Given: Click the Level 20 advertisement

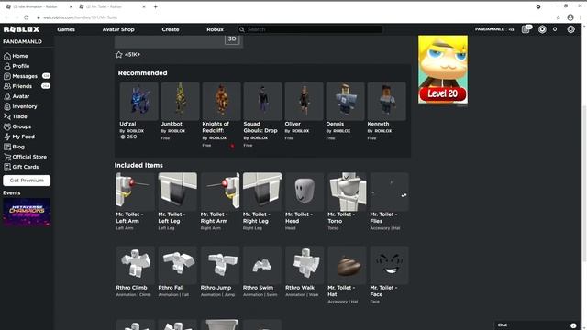Looking at the screenshot, I should [443, 70].
